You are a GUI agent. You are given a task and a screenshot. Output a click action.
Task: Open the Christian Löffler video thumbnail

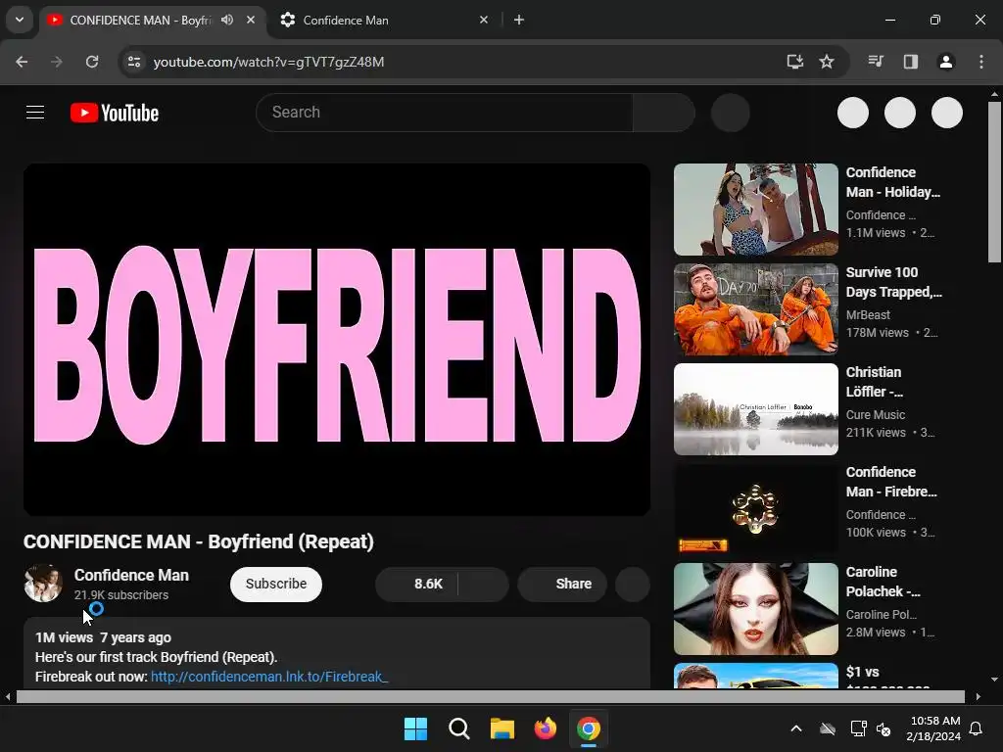[756, 409]
